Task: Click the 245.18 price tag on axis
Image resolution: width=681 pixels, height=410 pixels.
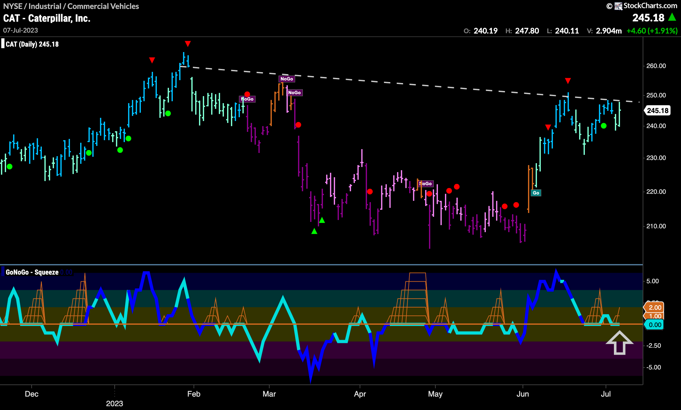Action: pyautogui.click(x=657, y=110)
